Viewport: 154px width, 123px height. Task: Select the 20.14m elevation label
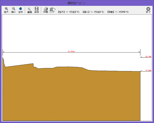pos(148,56)
